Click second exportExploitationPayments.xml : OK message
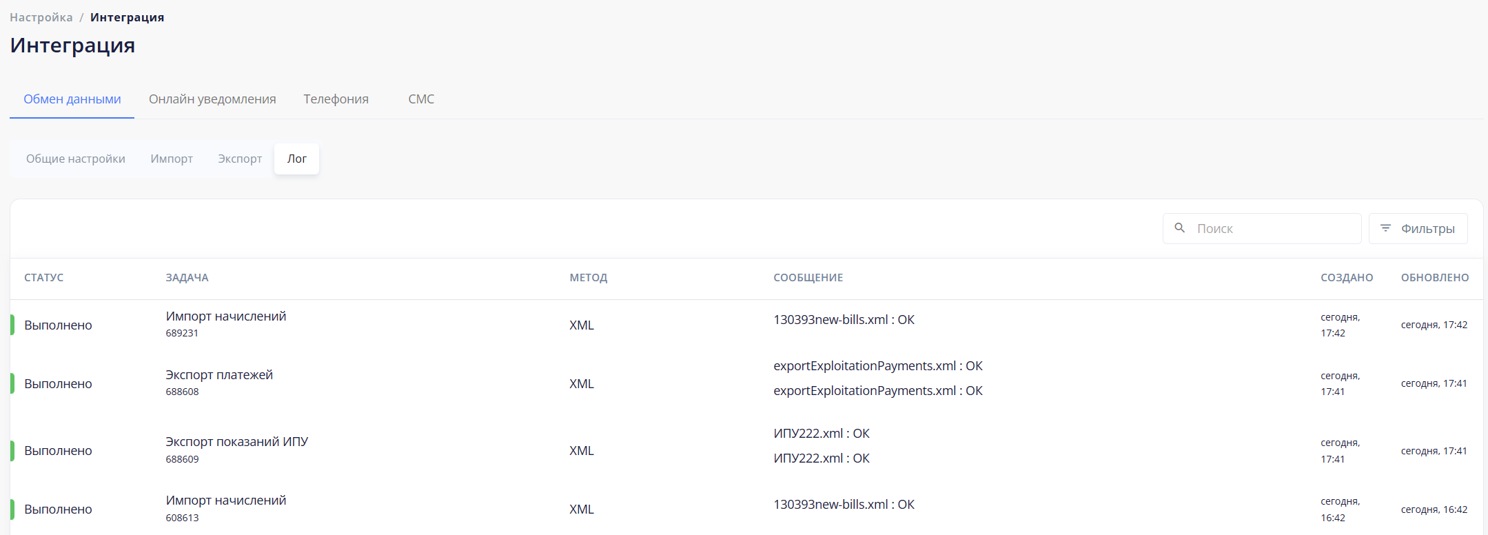Image resolution: width=1488 pixels, height=535 pixels. coord(877,391)
